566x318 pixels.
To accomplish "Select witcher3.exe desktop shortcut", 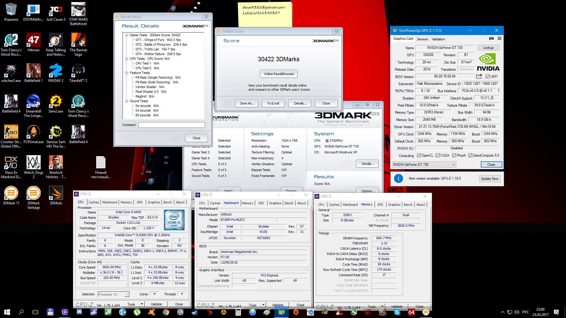I will [x=11, y=73].
